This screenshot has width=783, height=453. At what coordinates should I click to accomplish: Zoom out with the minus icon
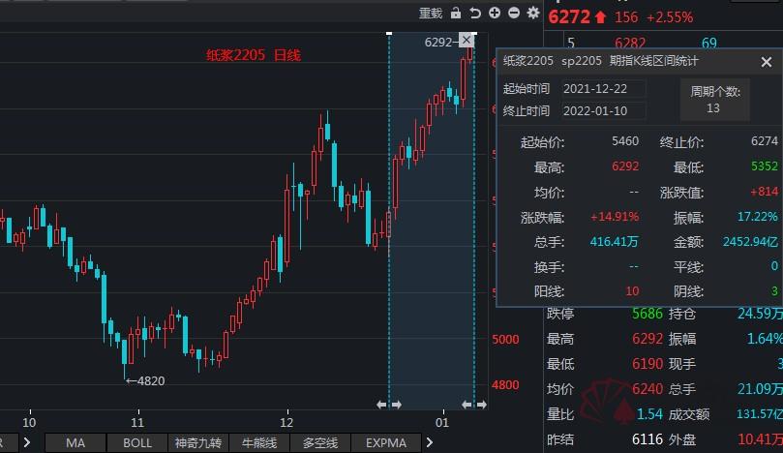(514, 13)
